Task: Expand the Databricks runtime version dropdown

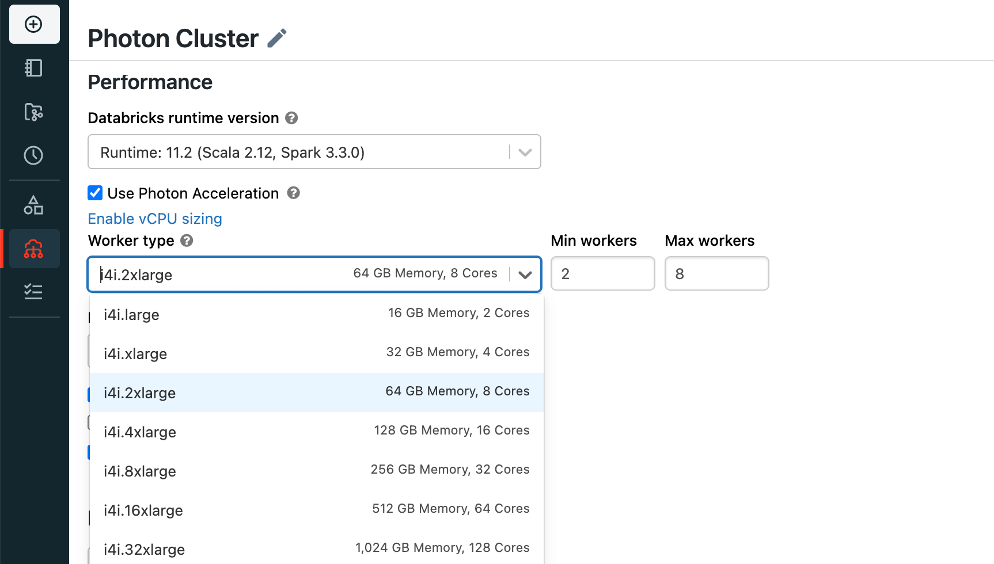Action: pyautogui.click(x=524, y=153)
